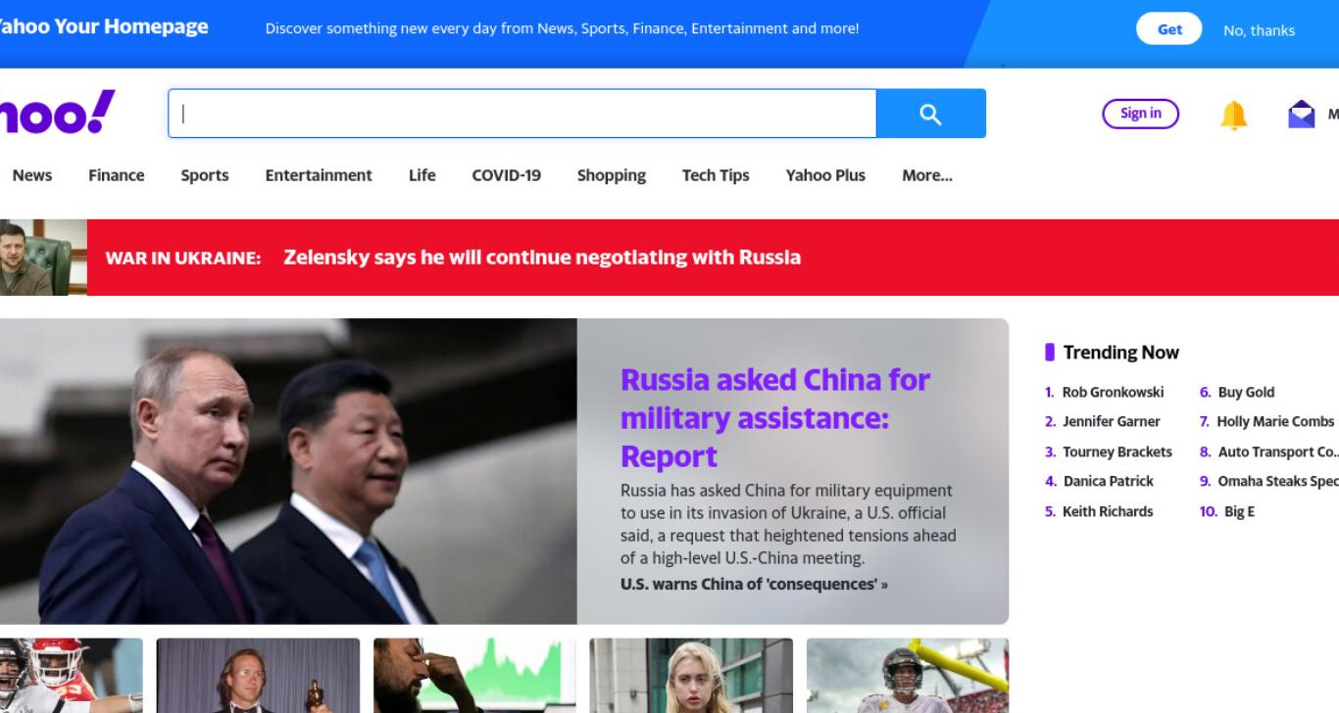Click the Get button in banner
This screenshot has height=713, width=1339.
(x=1169, y=29)
